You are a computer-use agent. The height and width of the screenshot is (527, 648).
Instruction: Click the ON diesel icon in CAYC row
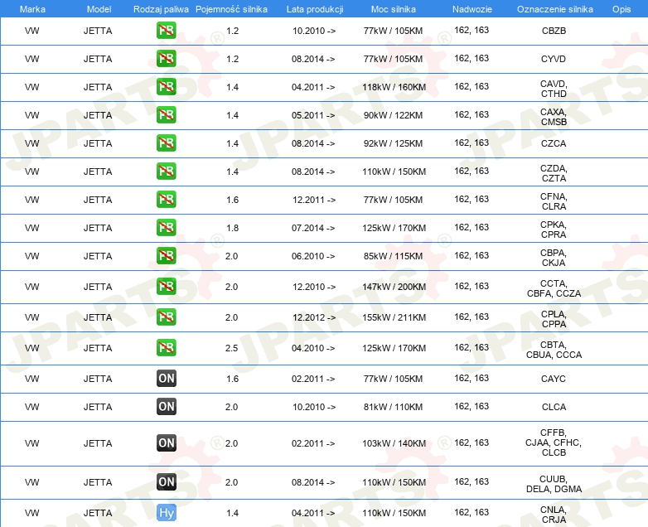[166, 378]
